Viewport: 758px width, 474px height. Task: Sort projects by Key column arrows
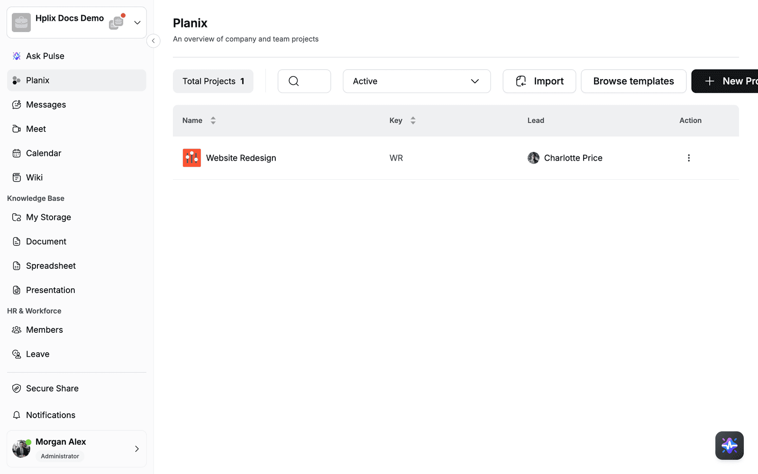pos(413,120)
